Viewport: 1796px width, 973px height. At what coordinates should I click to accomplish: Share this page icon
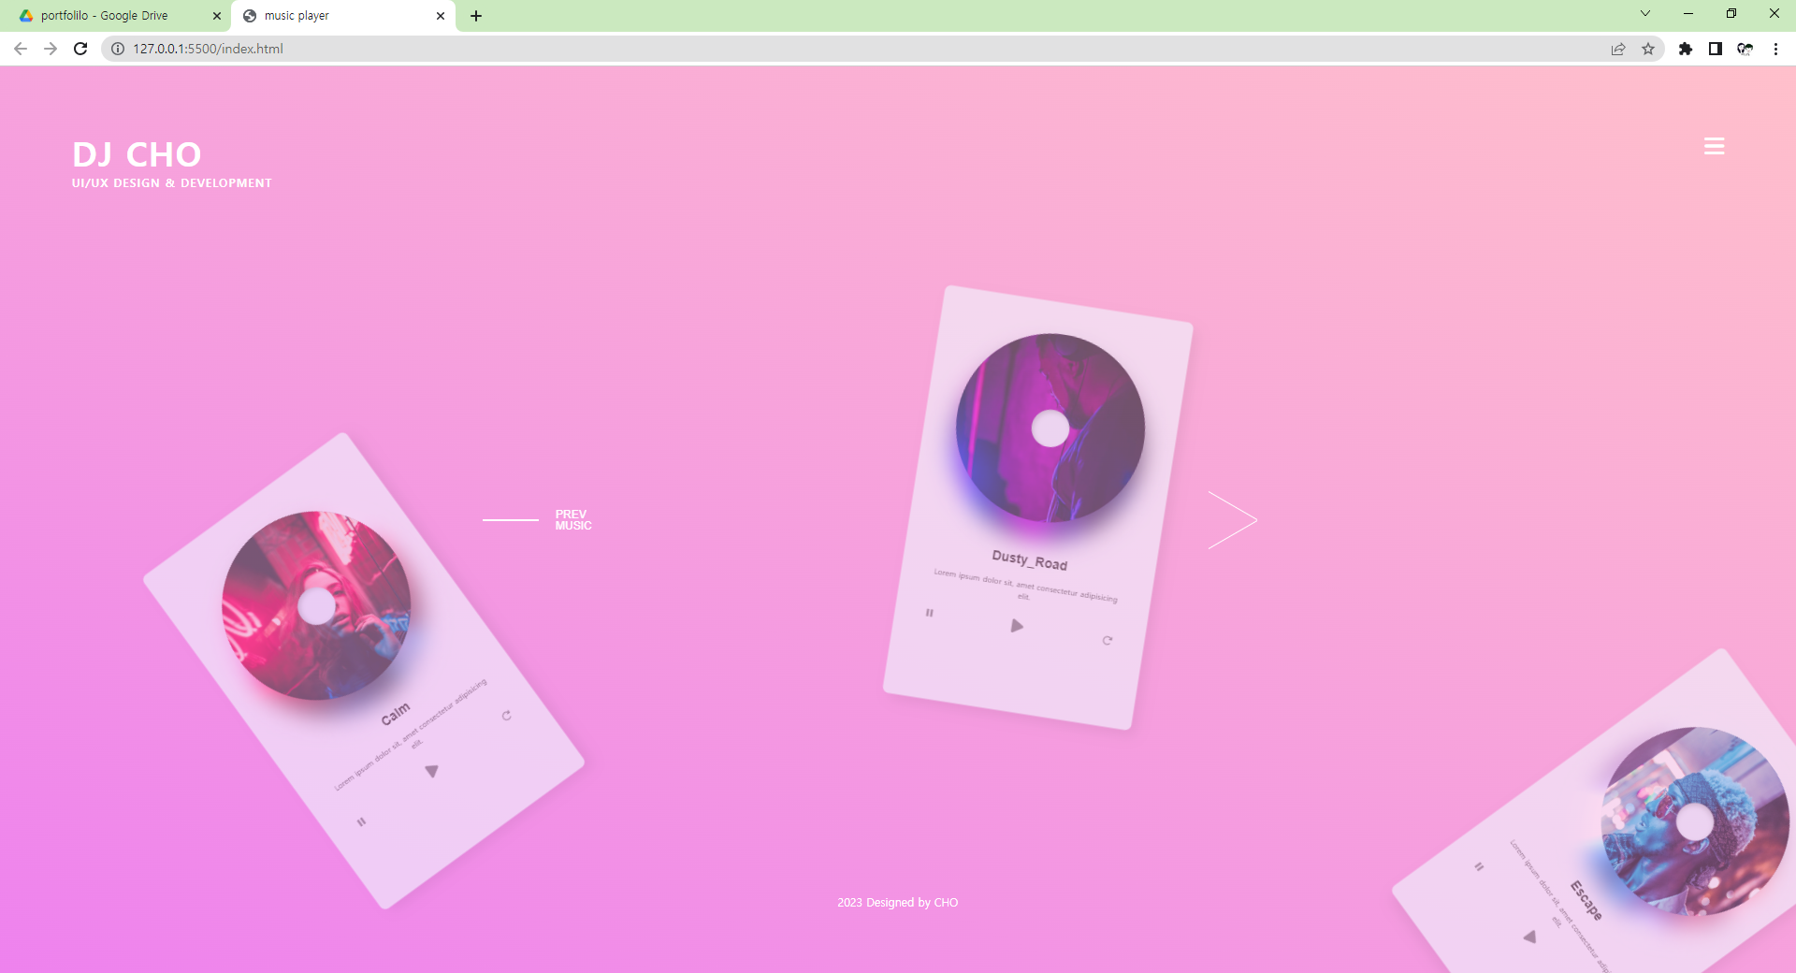tap(1618, 49)
